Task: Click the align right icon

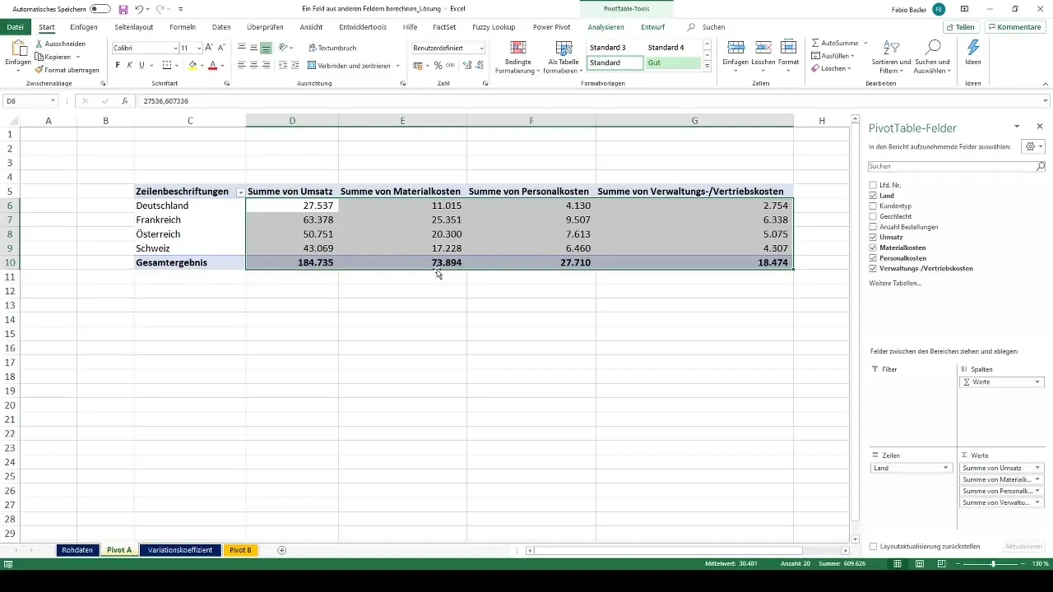Action: [x=267, y=65]
